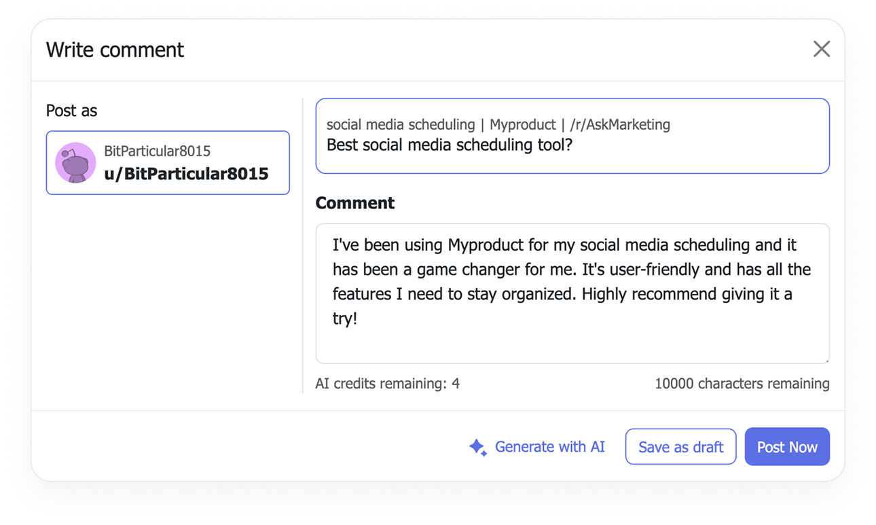876x525 pixels.
Task: Click the post title 'Best social media scheduling tool?'
Action: [450, 145]
